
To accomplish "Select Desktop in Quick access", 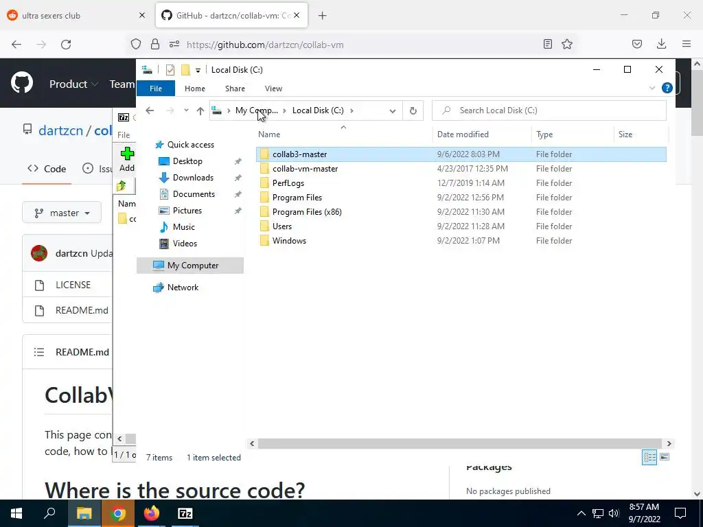I will (x=187, y=161).
